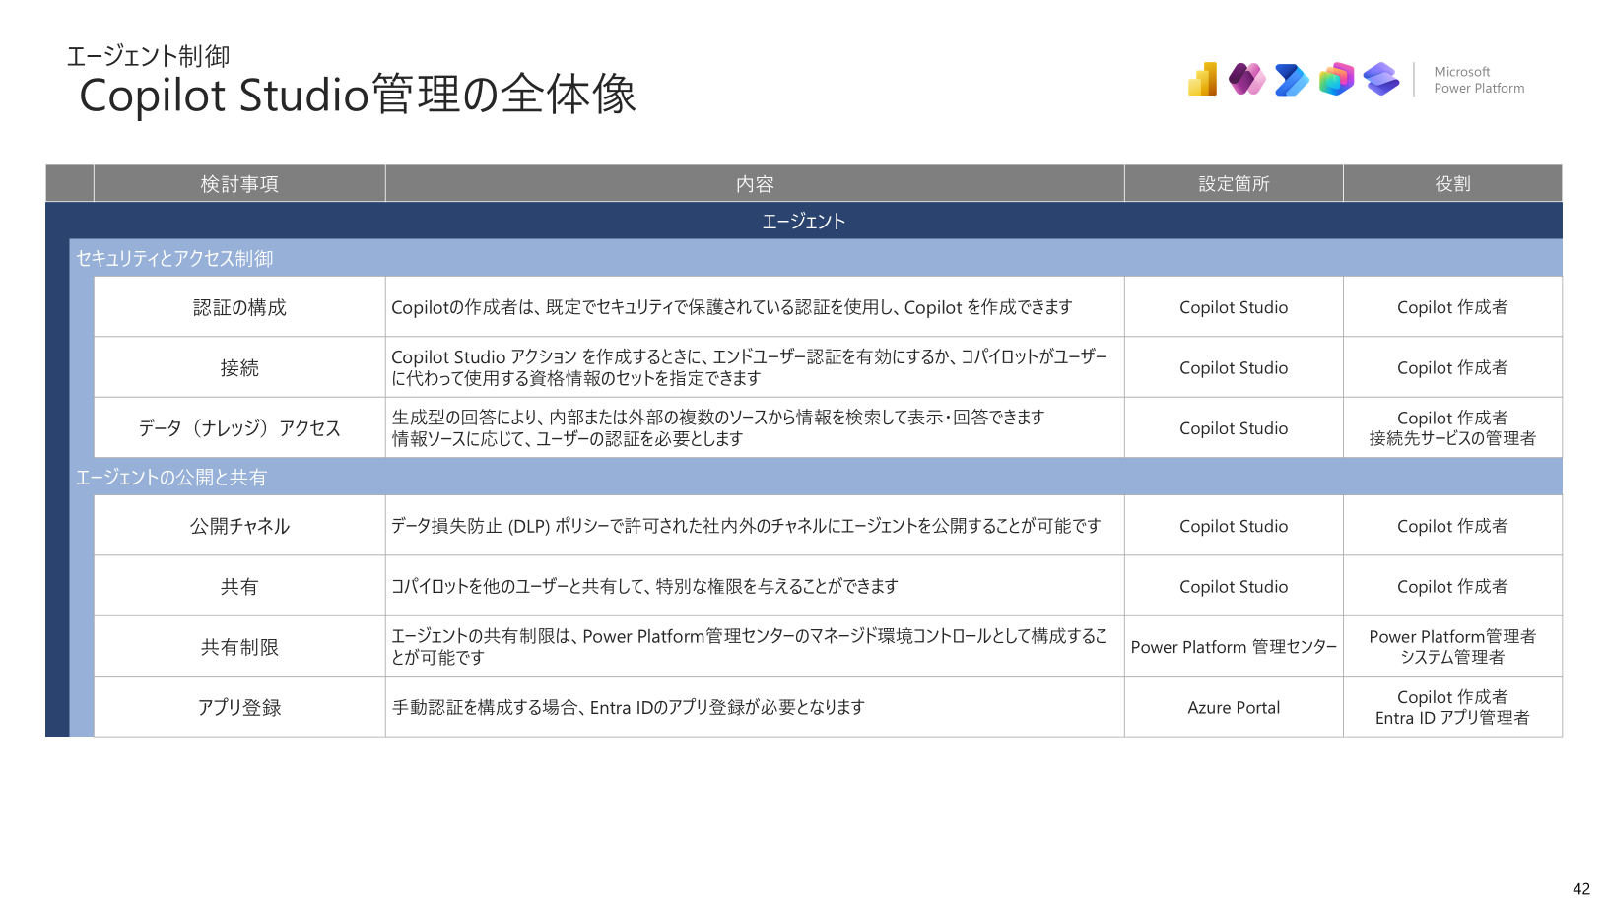The width and height of the screenshot is (1608, 904).
Task: Click 'Copilot 作成者' in the 公開チャネル row
Action: tap(1452, 526)
